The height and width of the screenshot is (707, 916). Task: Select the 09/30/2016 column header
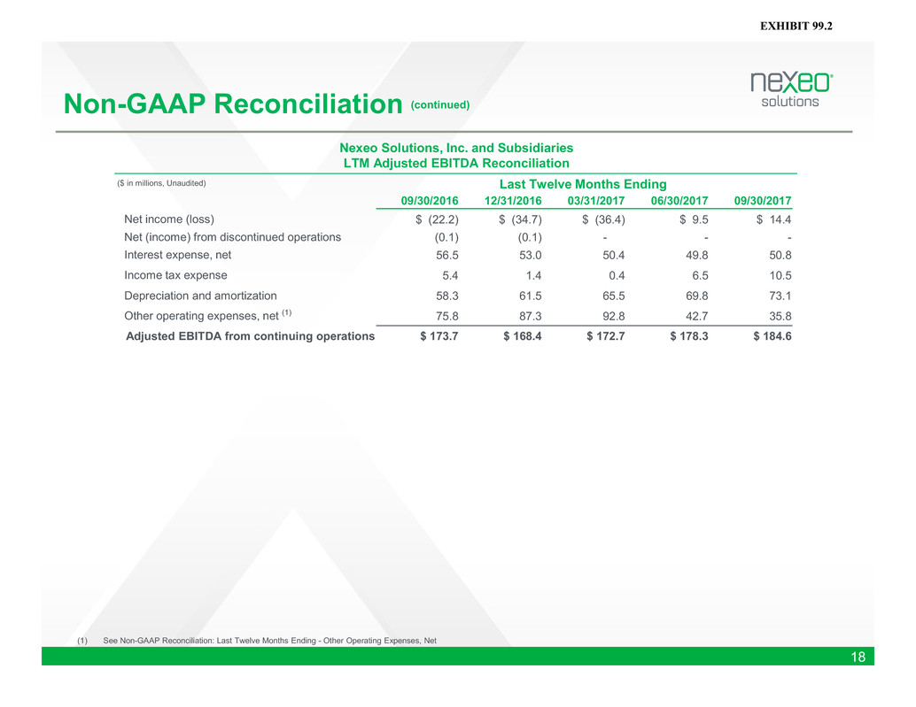(430, 201)
